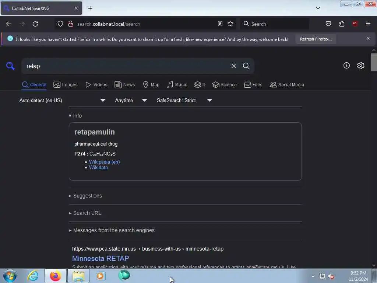Close the CollabNet SearXNG tab
The width and height of the screenshot is (377, 283).
click(76, 8)
